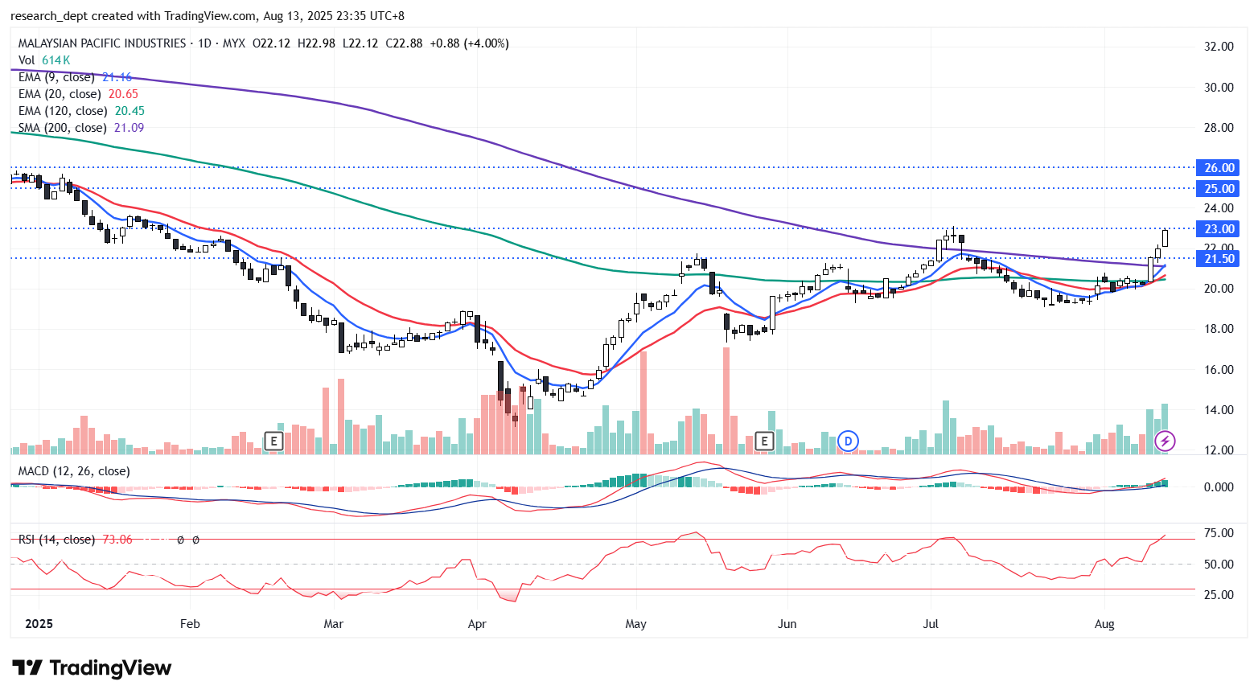Select the SMA (200, close) indicator legend
The width and height of the screenshot is (1258, 698).
pyautogui.click(x=81, y=128)
